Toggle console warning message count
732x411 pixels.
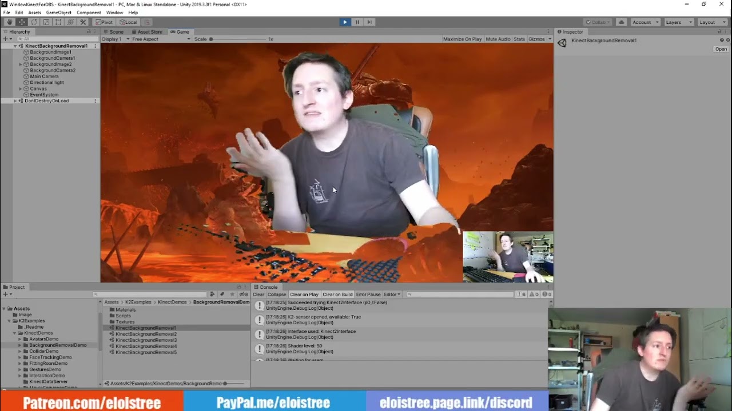(534, 295)
